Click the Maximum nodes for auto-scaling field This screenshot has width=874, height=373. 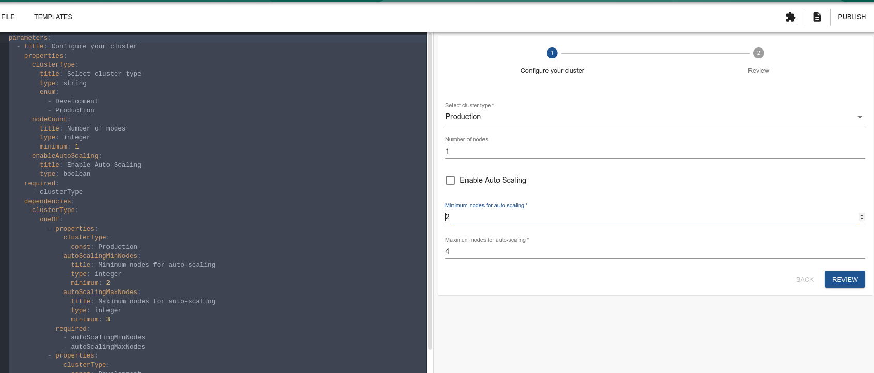tap(654, 252)
